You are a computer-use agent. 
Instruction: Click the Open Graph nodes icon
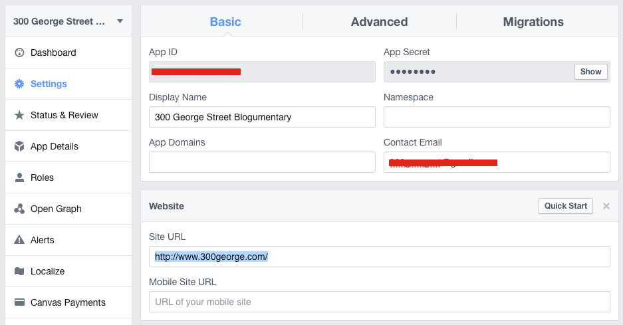pyautogui.click(x=19, y=209)
